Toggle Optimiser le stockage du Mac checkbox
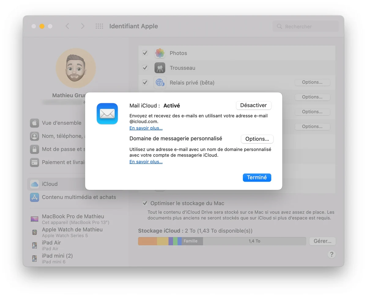 coord(145,203)
